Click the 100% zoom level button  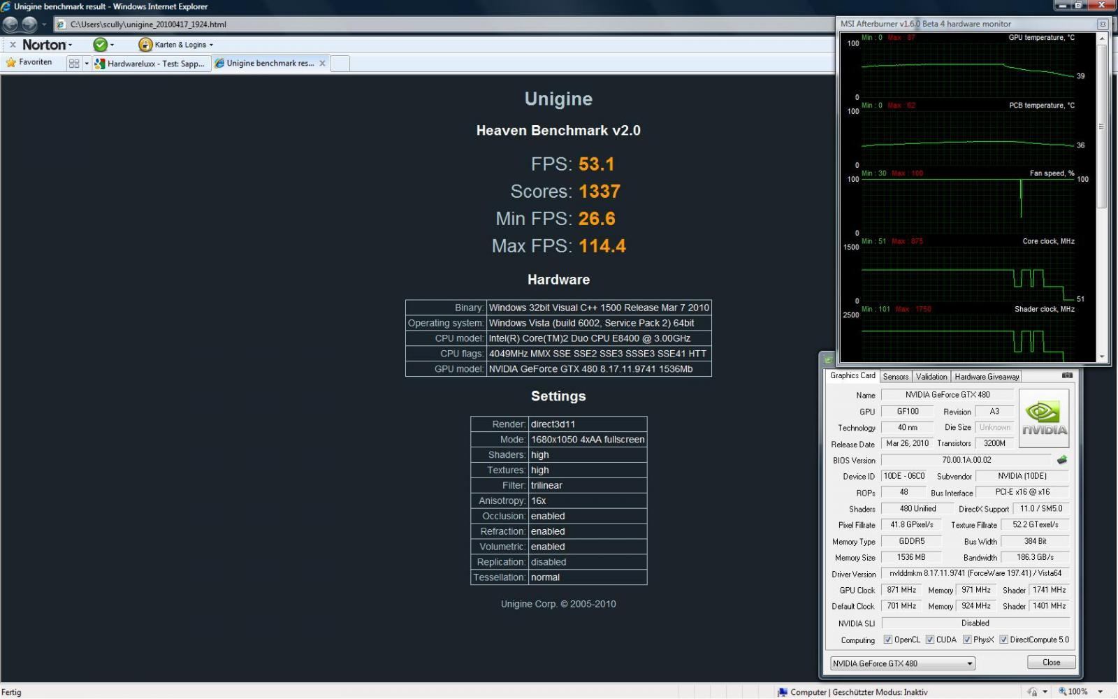[1073, 692]
